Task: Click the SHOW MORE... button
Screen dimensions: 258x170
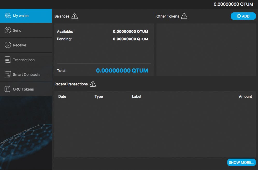Action: (x=241, y=162)
